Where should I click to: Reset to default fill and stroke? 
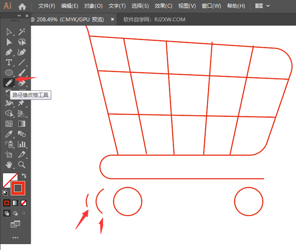click(5, 192)
